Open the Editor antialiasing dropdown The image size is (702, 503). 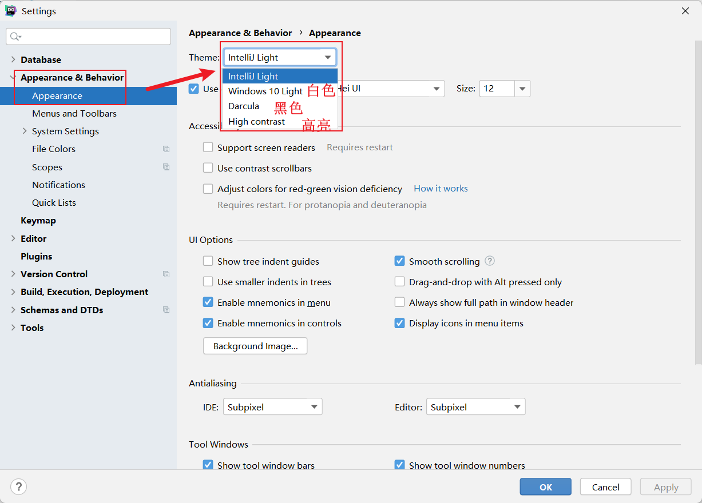tap(475, 407)
